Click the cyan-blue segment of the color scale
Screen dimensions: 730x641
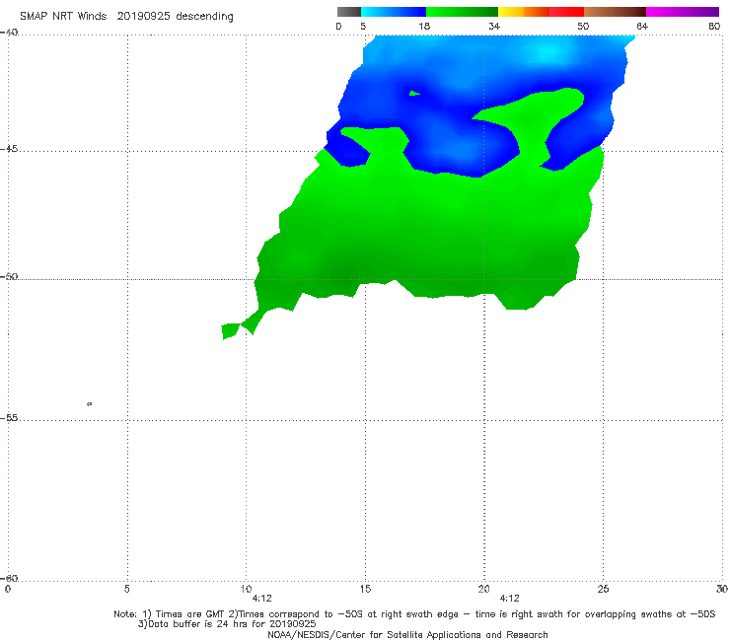[394, 12]
